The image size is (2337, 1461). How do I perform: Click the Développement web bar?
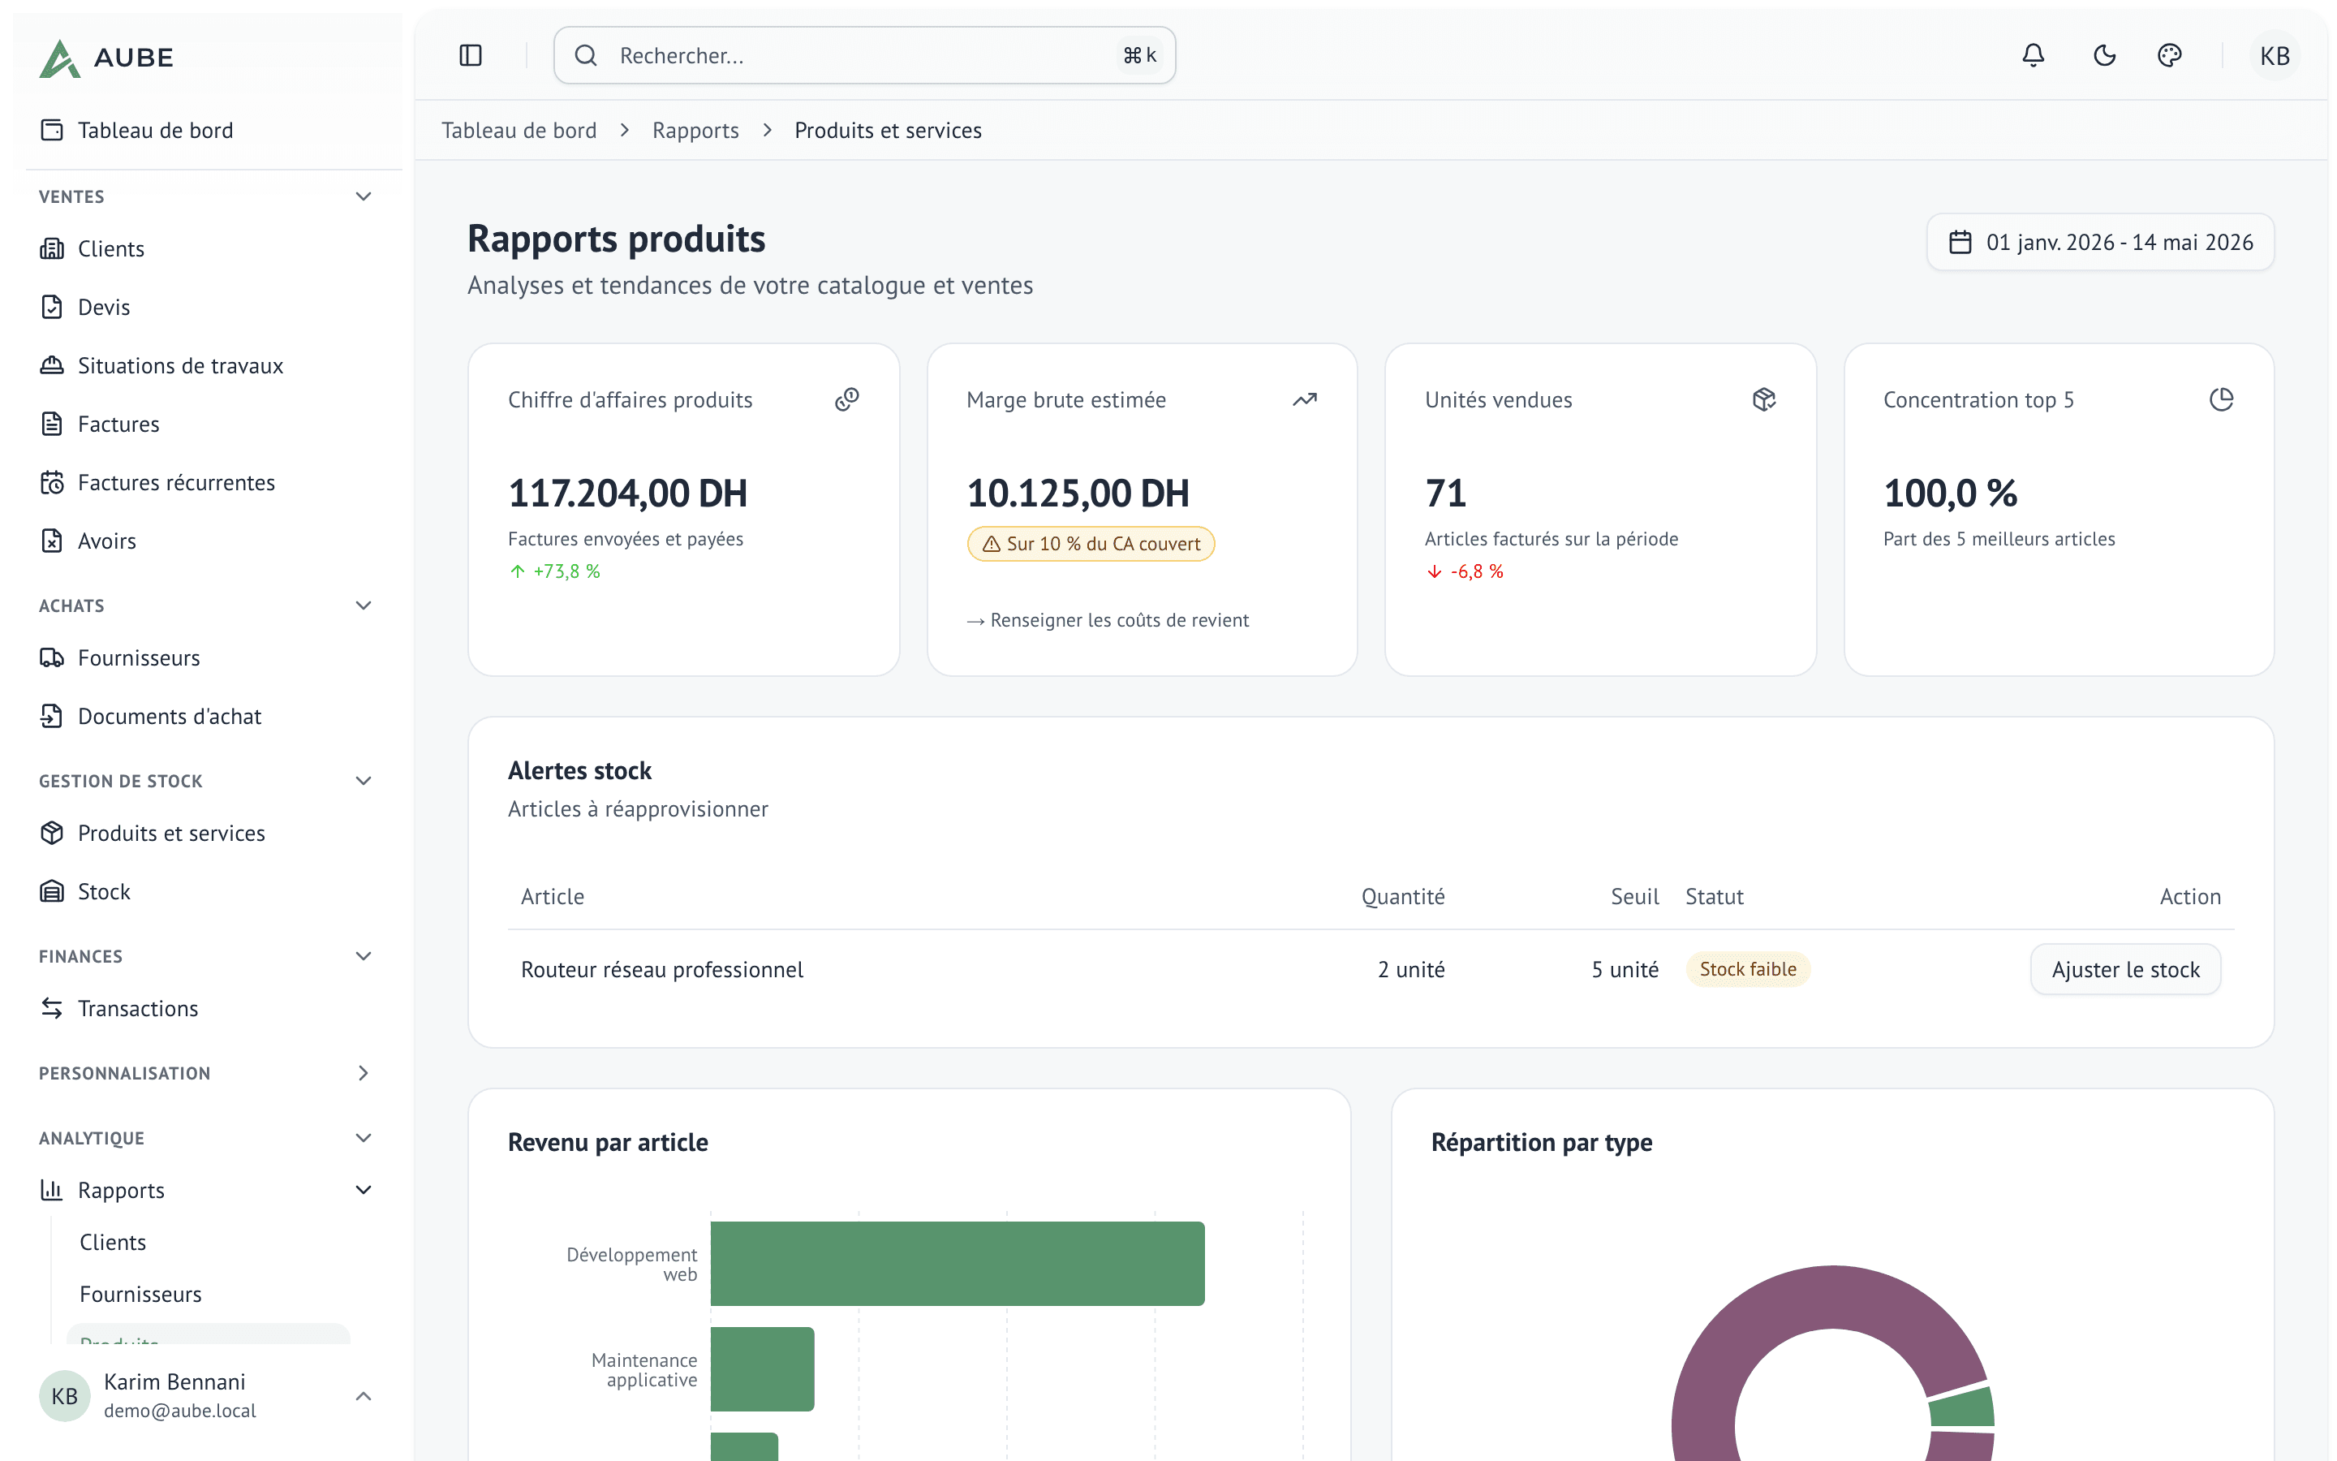tap(957, 1264)
